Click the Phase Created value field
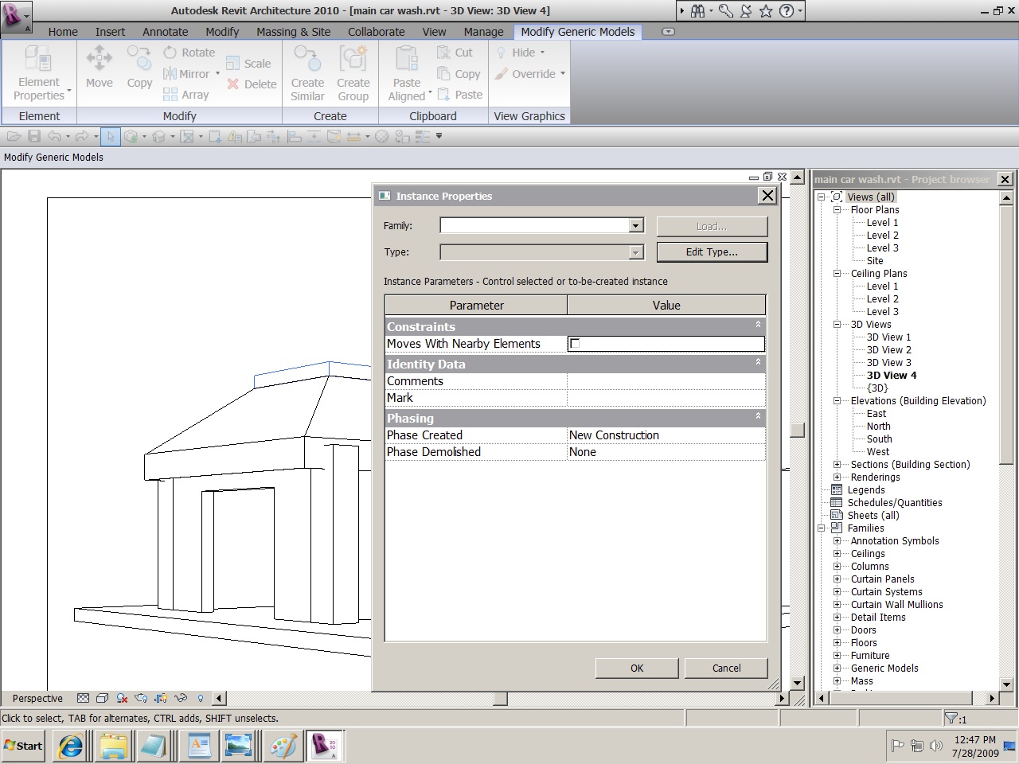Image resolution: width=1019 pixels, height=764 pixels. pos(666,435)
